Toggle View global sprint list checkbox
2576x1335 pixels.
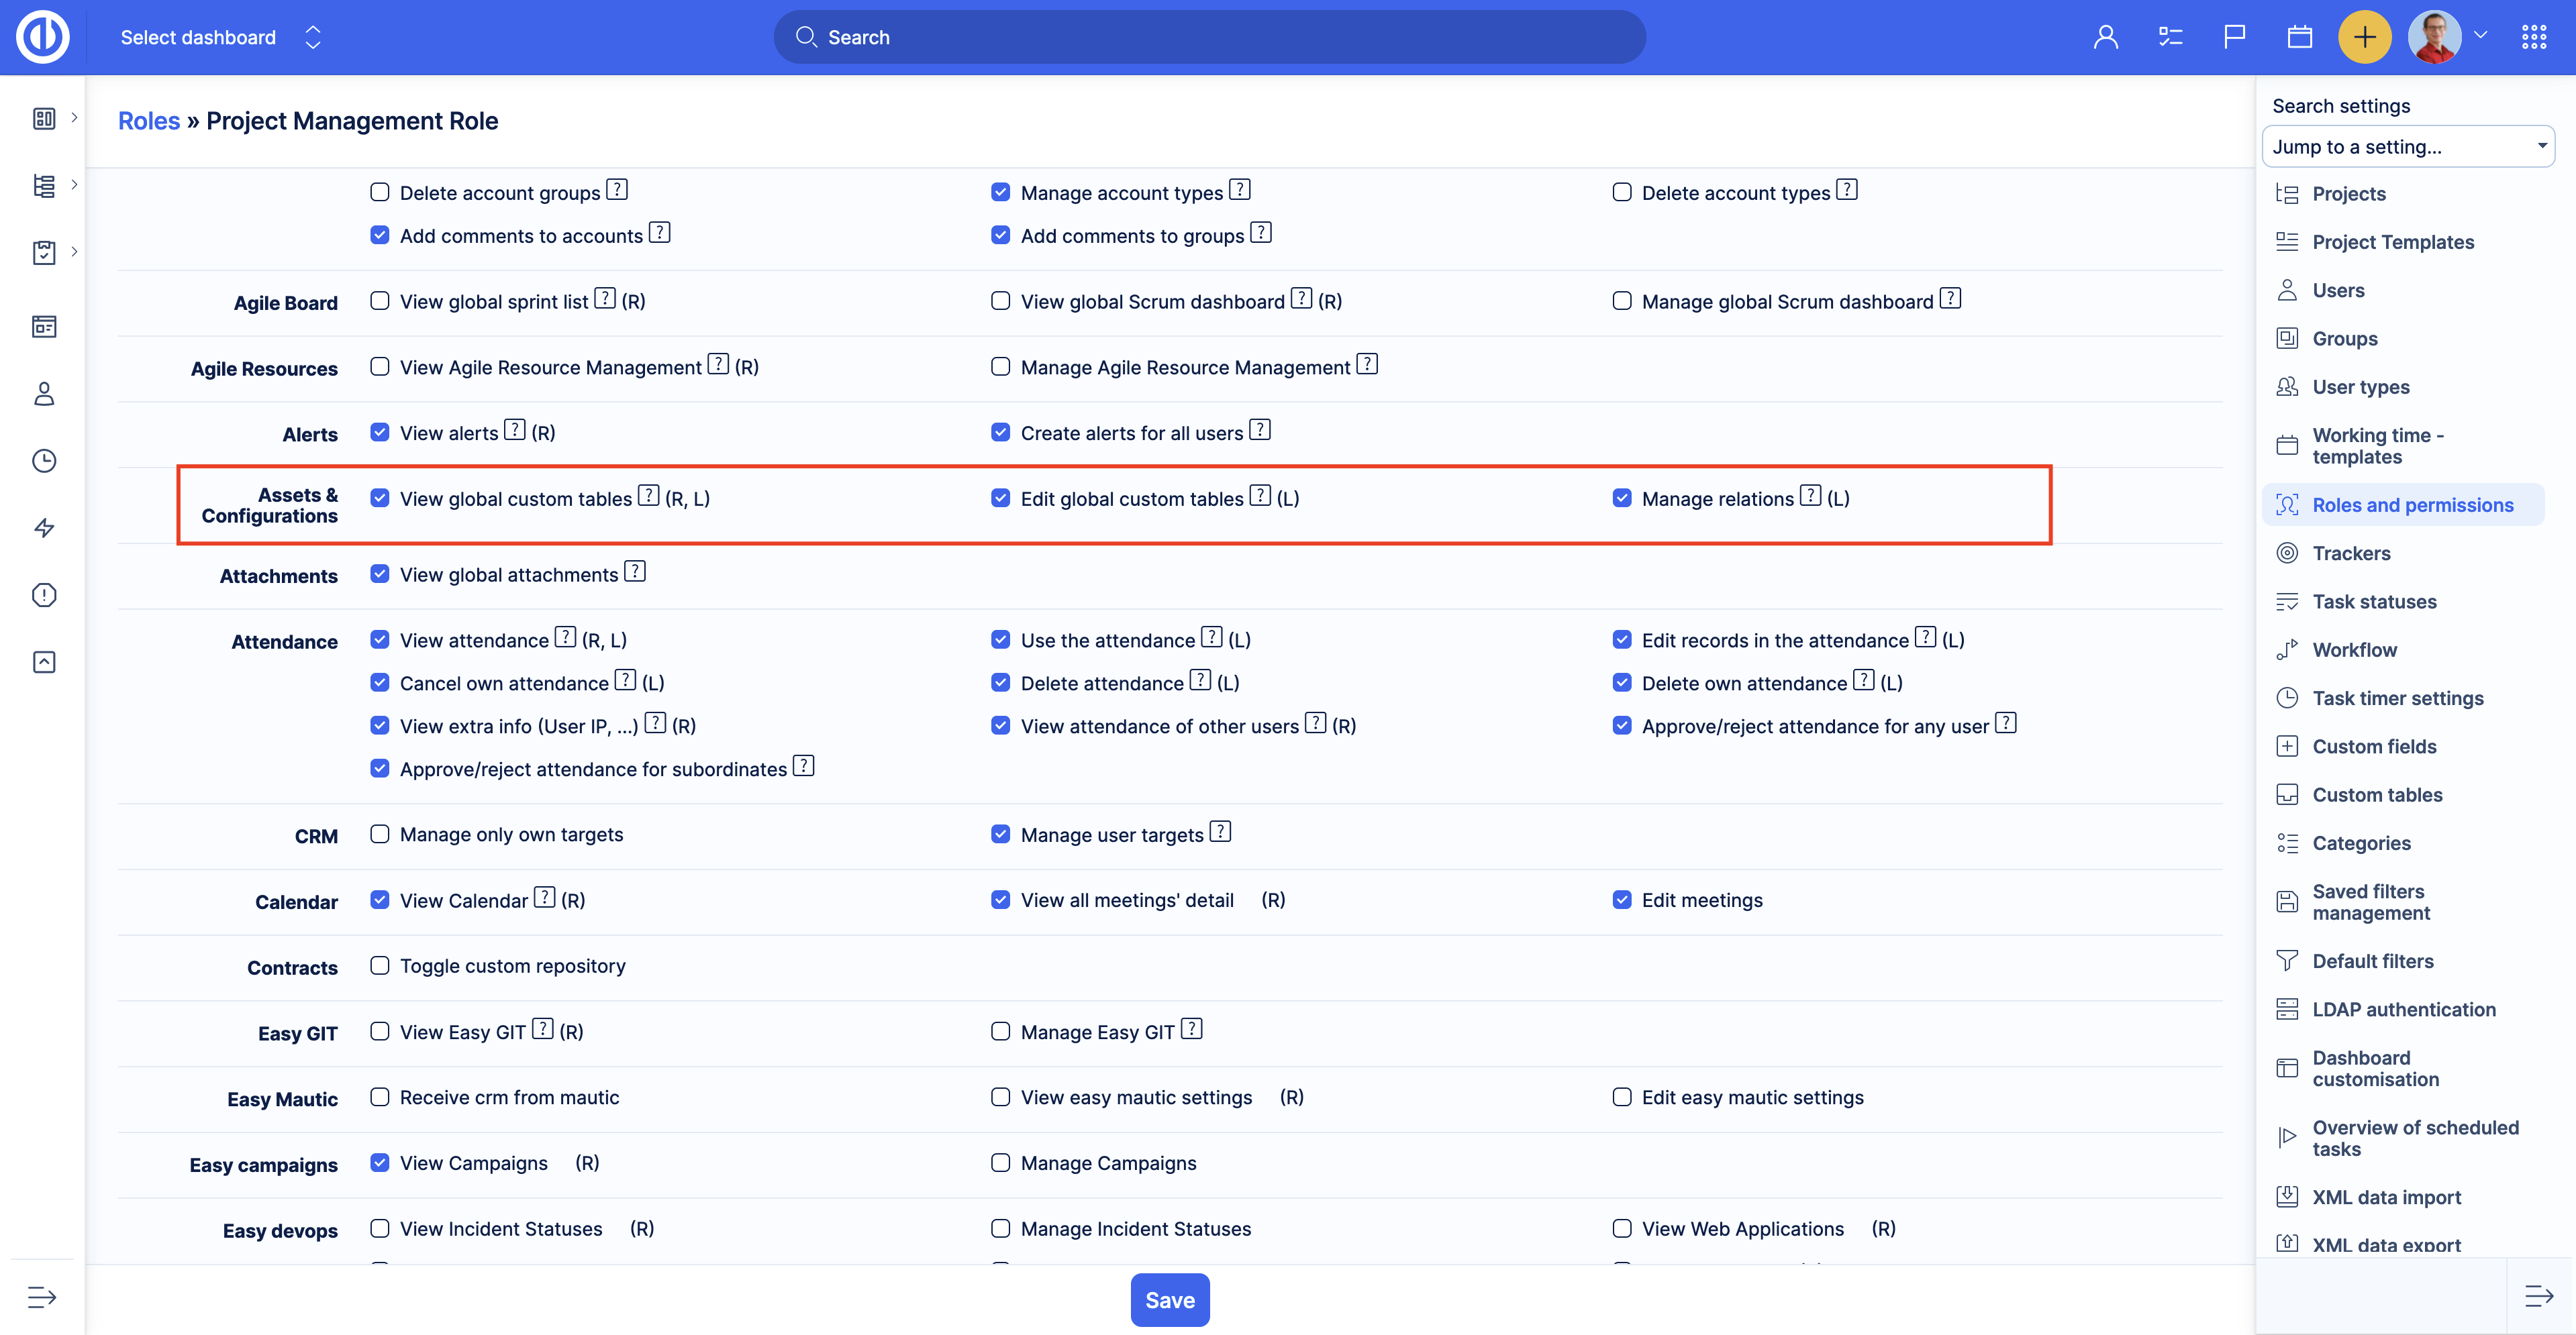380,301
